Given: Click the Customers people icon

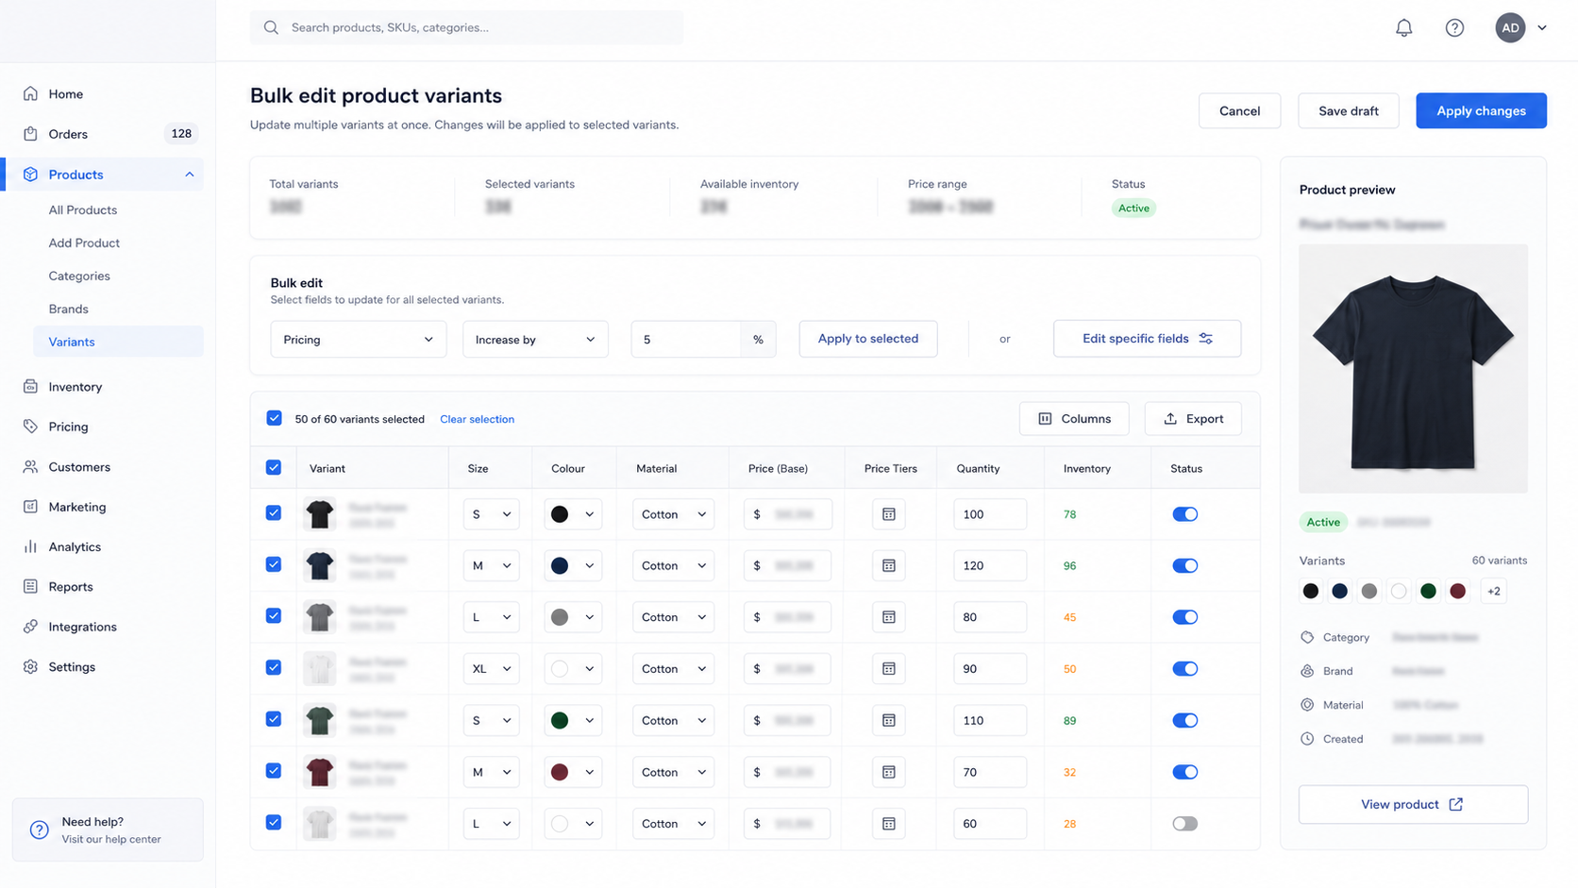Looking at the screenshot, I should (x=30, y=466).
